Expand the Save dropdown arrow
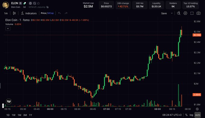 coord(172,13)
